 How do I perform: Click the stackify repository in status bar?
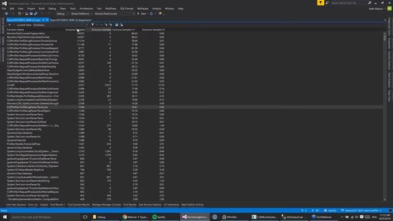(x=330, y=211)
